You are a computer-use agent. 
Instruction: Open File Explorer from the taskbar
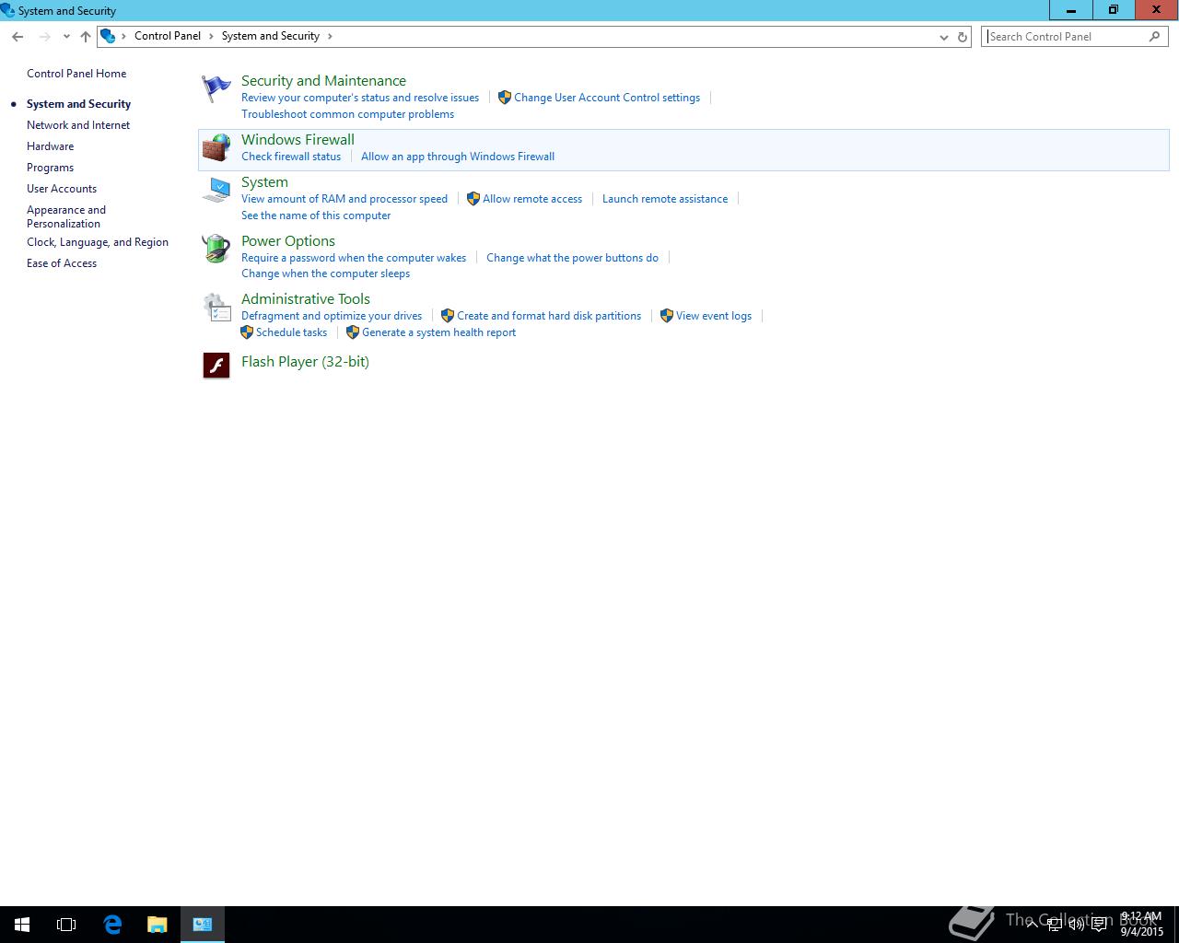point(158,925)
